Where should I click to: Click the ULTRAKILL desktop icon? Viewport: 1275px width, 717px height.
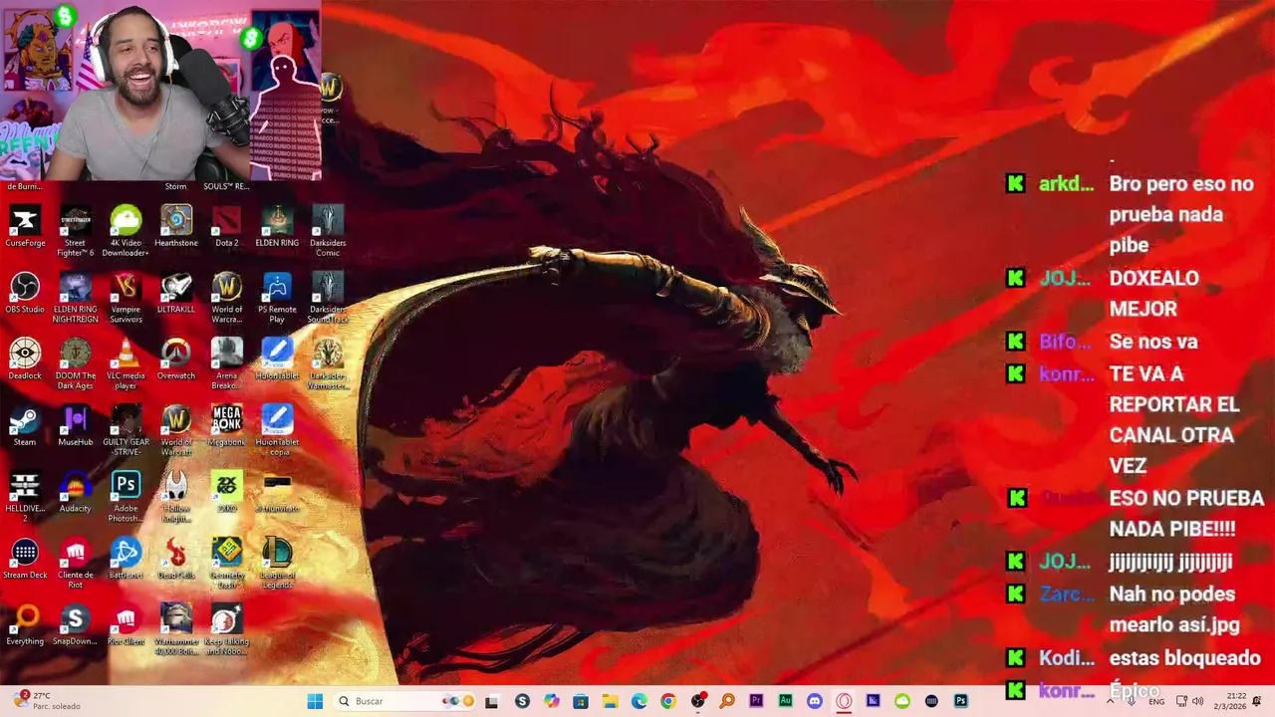[x=176, y=293]
